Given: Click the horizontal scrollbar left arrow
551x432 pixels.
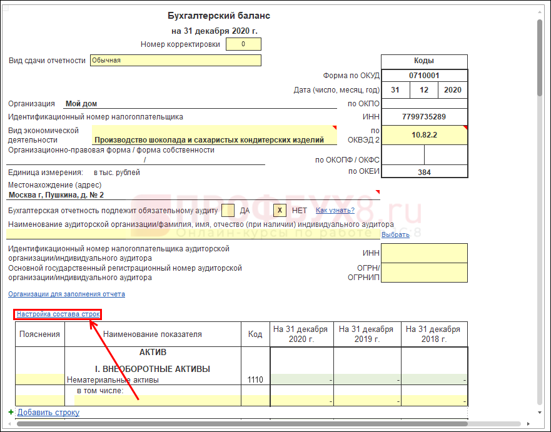Looking at the screenshot, I should pos(9,424).
